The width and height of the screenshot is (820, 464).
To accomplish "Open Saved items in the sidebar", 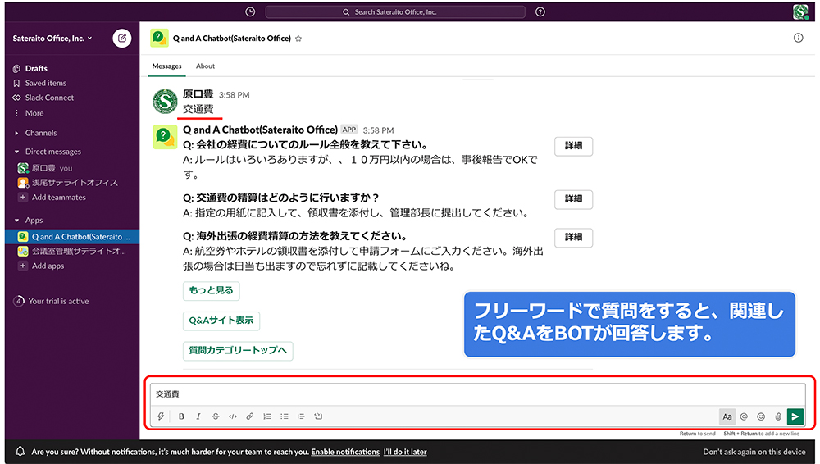I will [45, 83].
